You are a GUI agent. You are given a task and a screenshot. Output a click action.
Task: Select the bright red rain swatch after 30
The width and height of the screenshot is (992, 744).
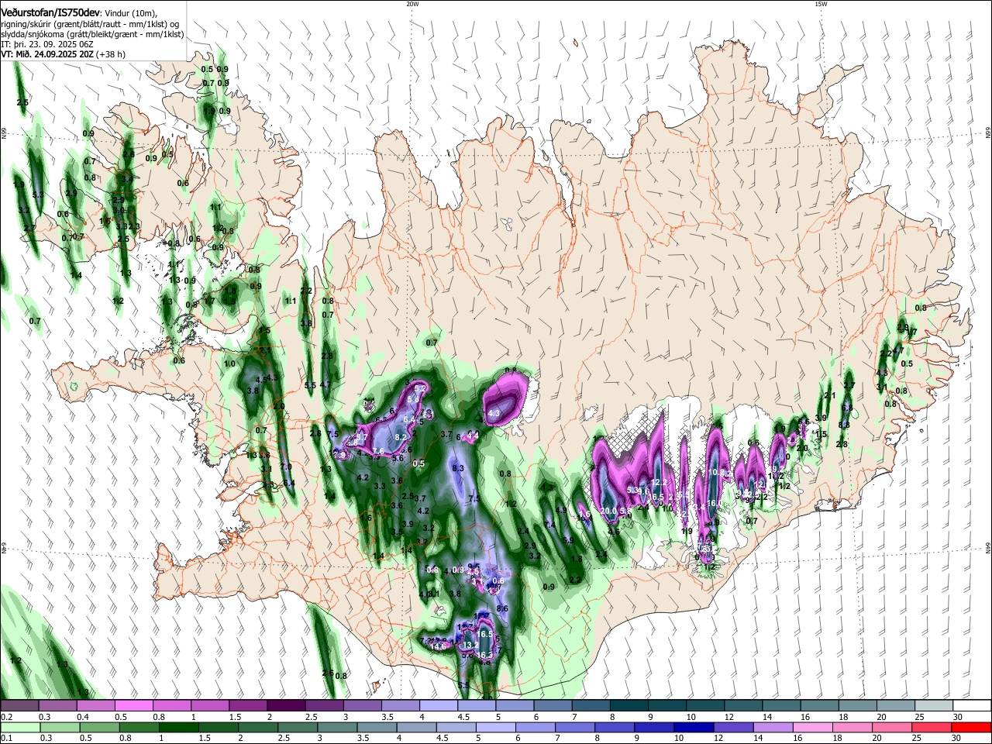tap(972, 727)
